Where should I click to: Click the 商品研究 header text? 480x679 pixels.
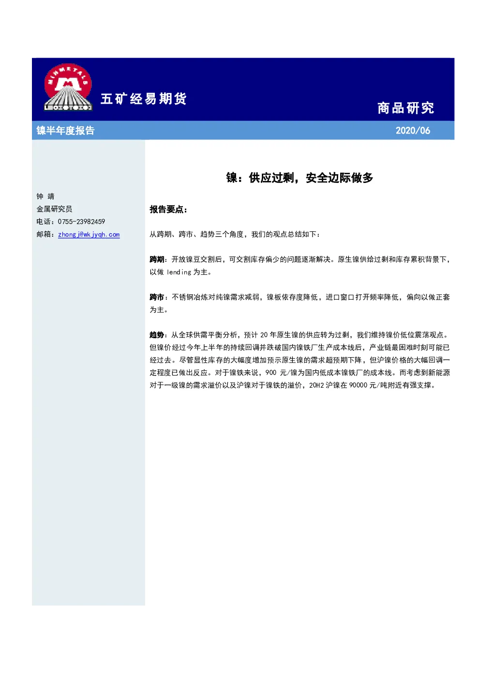[405, 108]
